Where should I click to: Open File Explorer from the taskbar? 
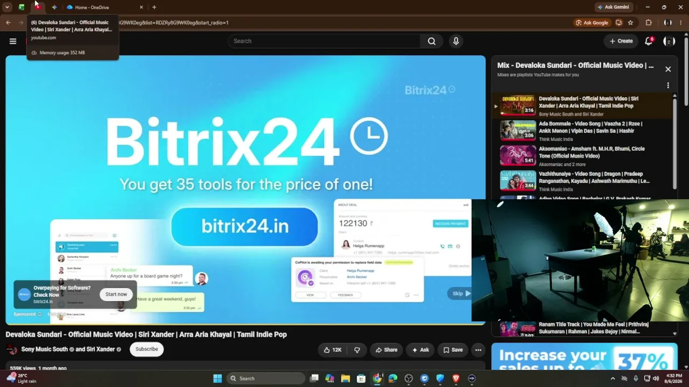[x=346, y=378]
